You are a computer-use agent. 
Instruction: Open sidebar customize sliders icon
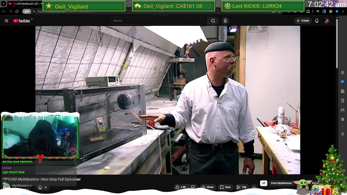[343, 134]
